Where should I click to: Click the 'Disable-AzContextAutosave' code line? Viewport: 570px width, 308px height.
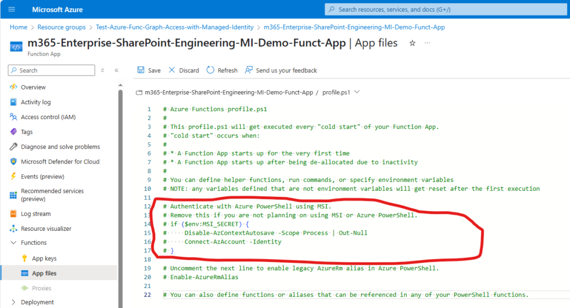pyautogui.click(x=265, y=233)
